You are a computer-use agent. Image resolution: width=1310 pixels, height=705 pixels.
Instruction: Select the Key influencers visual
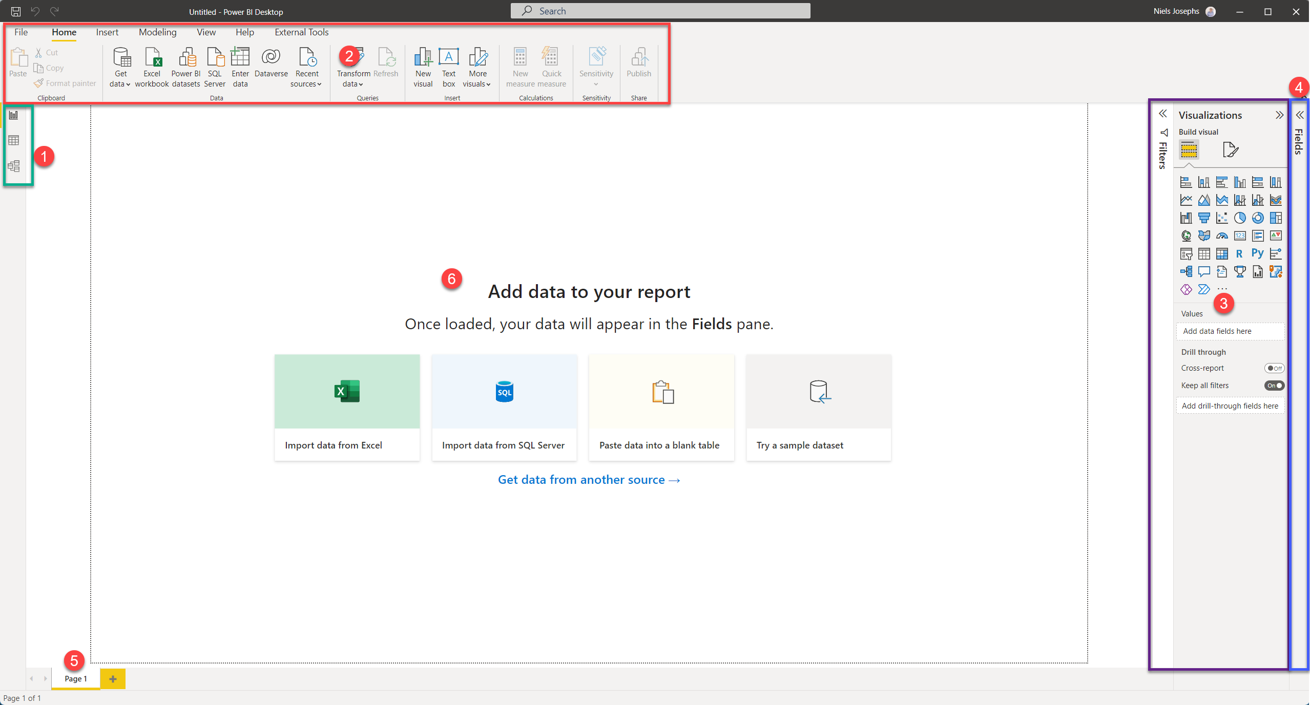(x=1276, y=253)
